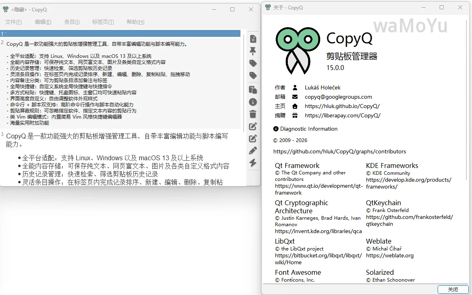Click the large CopyQ scissors logo
Screen dimensions: 472x295
click(298, 51)
